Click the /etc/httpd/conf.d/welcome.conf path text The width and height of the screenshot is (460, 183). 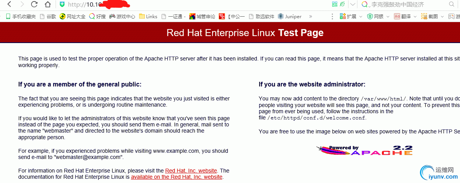tap(317, 118)
